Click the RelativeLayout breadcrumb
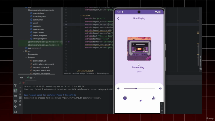Screen dimensions: 215x121 tap(103, 73)
